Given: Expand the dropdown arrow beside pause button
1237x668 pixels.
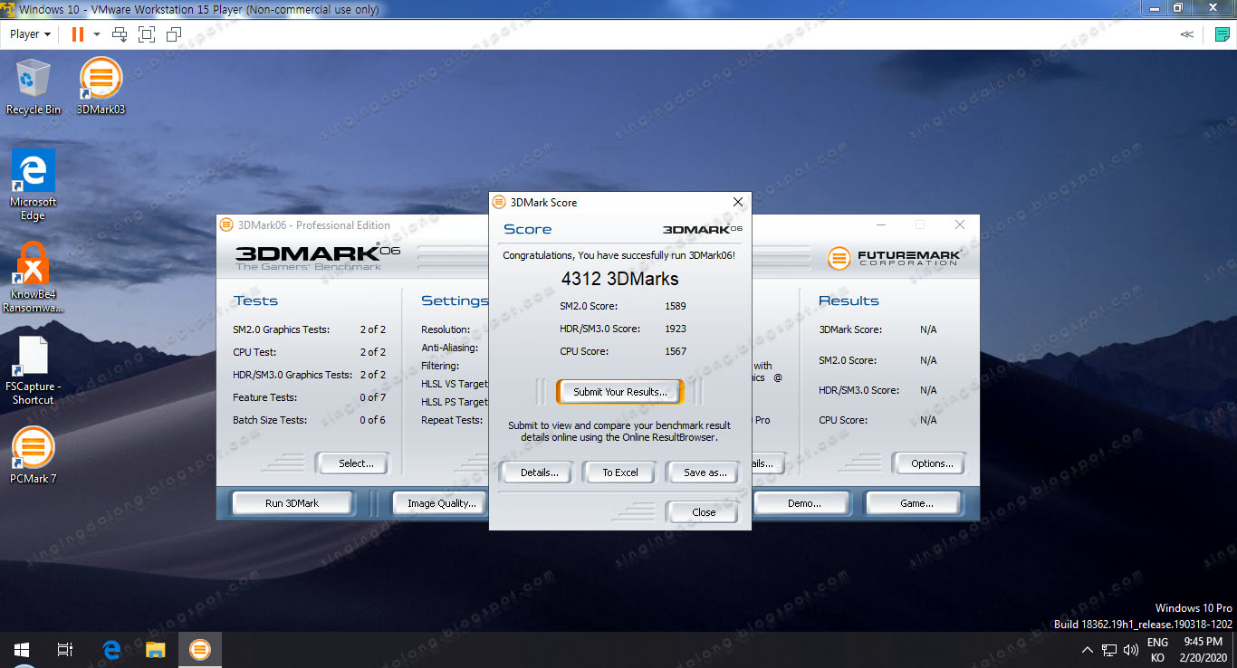Looking at the screenshot, I should point(96,34).
